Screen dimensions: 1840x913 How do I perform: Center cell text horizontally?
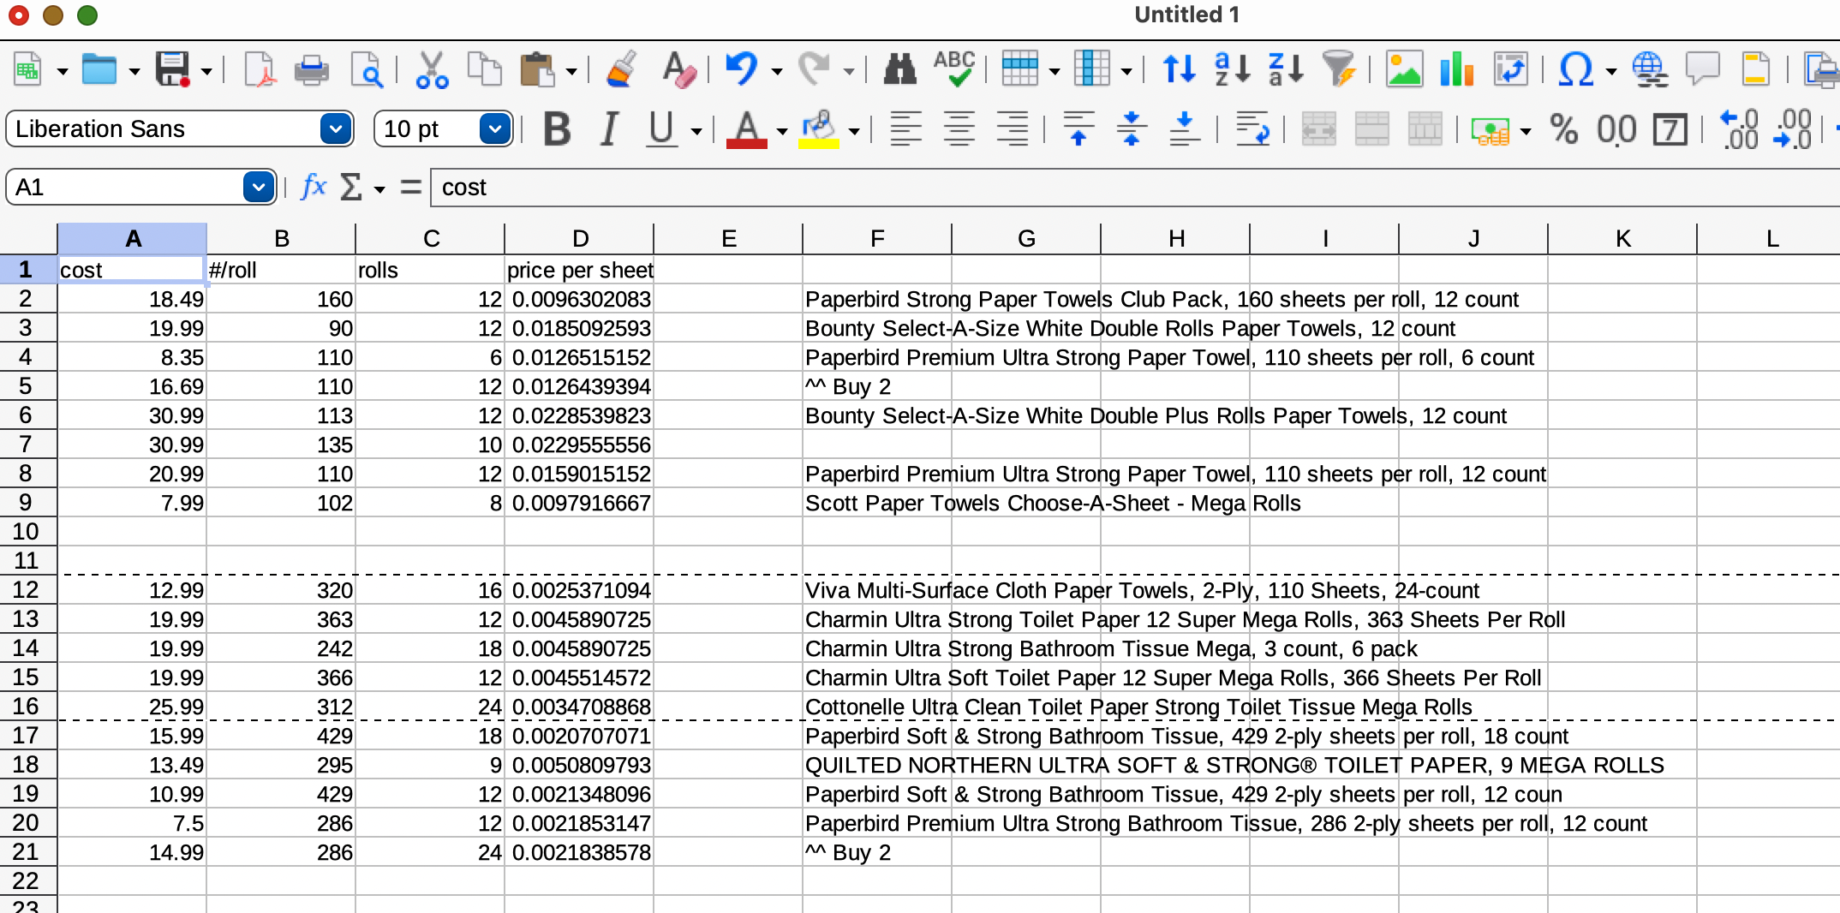pyautogui.click(x=959, y=130)
